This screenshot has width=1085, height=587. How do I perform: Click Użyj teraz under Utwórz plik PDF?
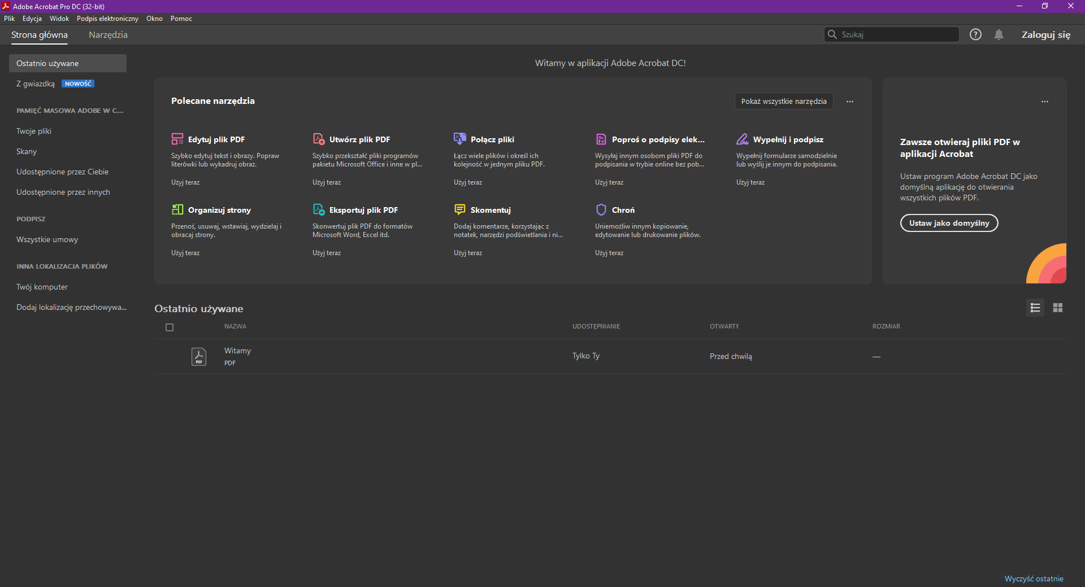[327, 182]
